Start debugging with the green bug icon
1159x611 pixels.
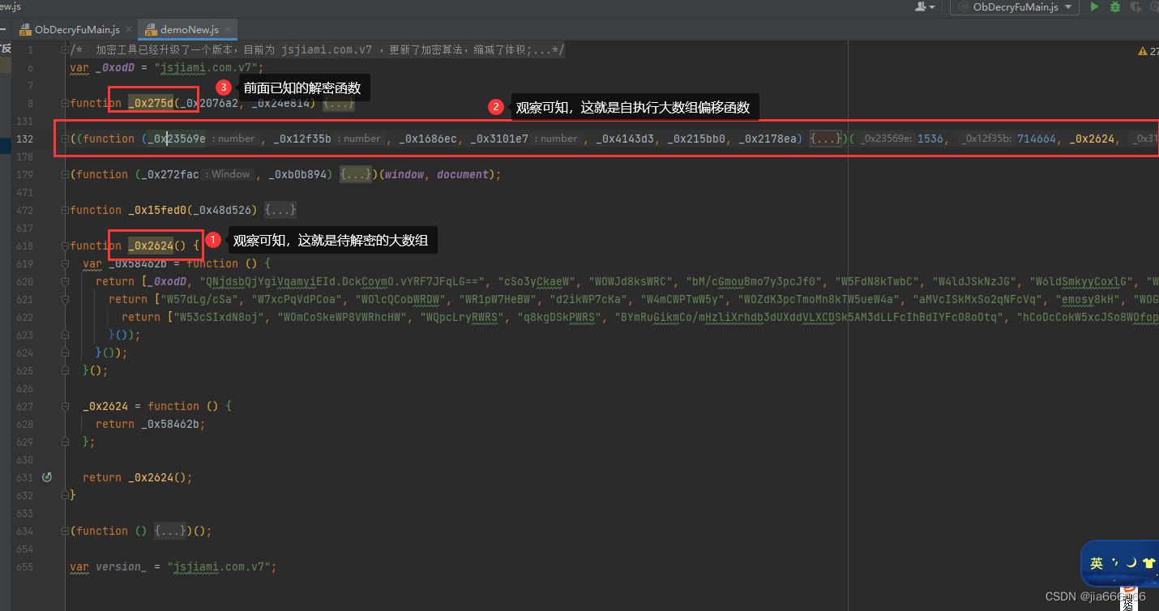(x=1115, y=6)
